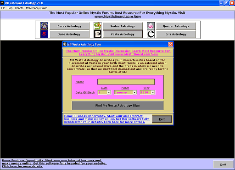Open the Year dropdown showing 1930
The width and height of the screenshot is (235, 170).
153,92
